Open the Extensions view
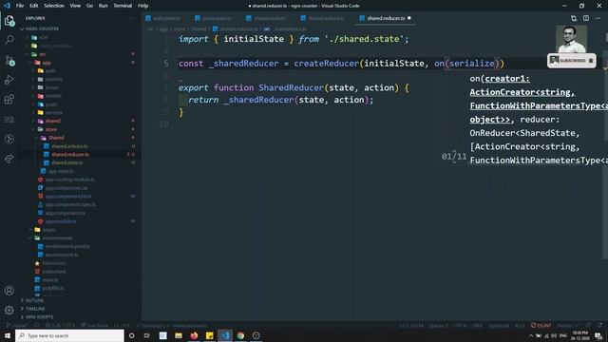 [9, 100]
